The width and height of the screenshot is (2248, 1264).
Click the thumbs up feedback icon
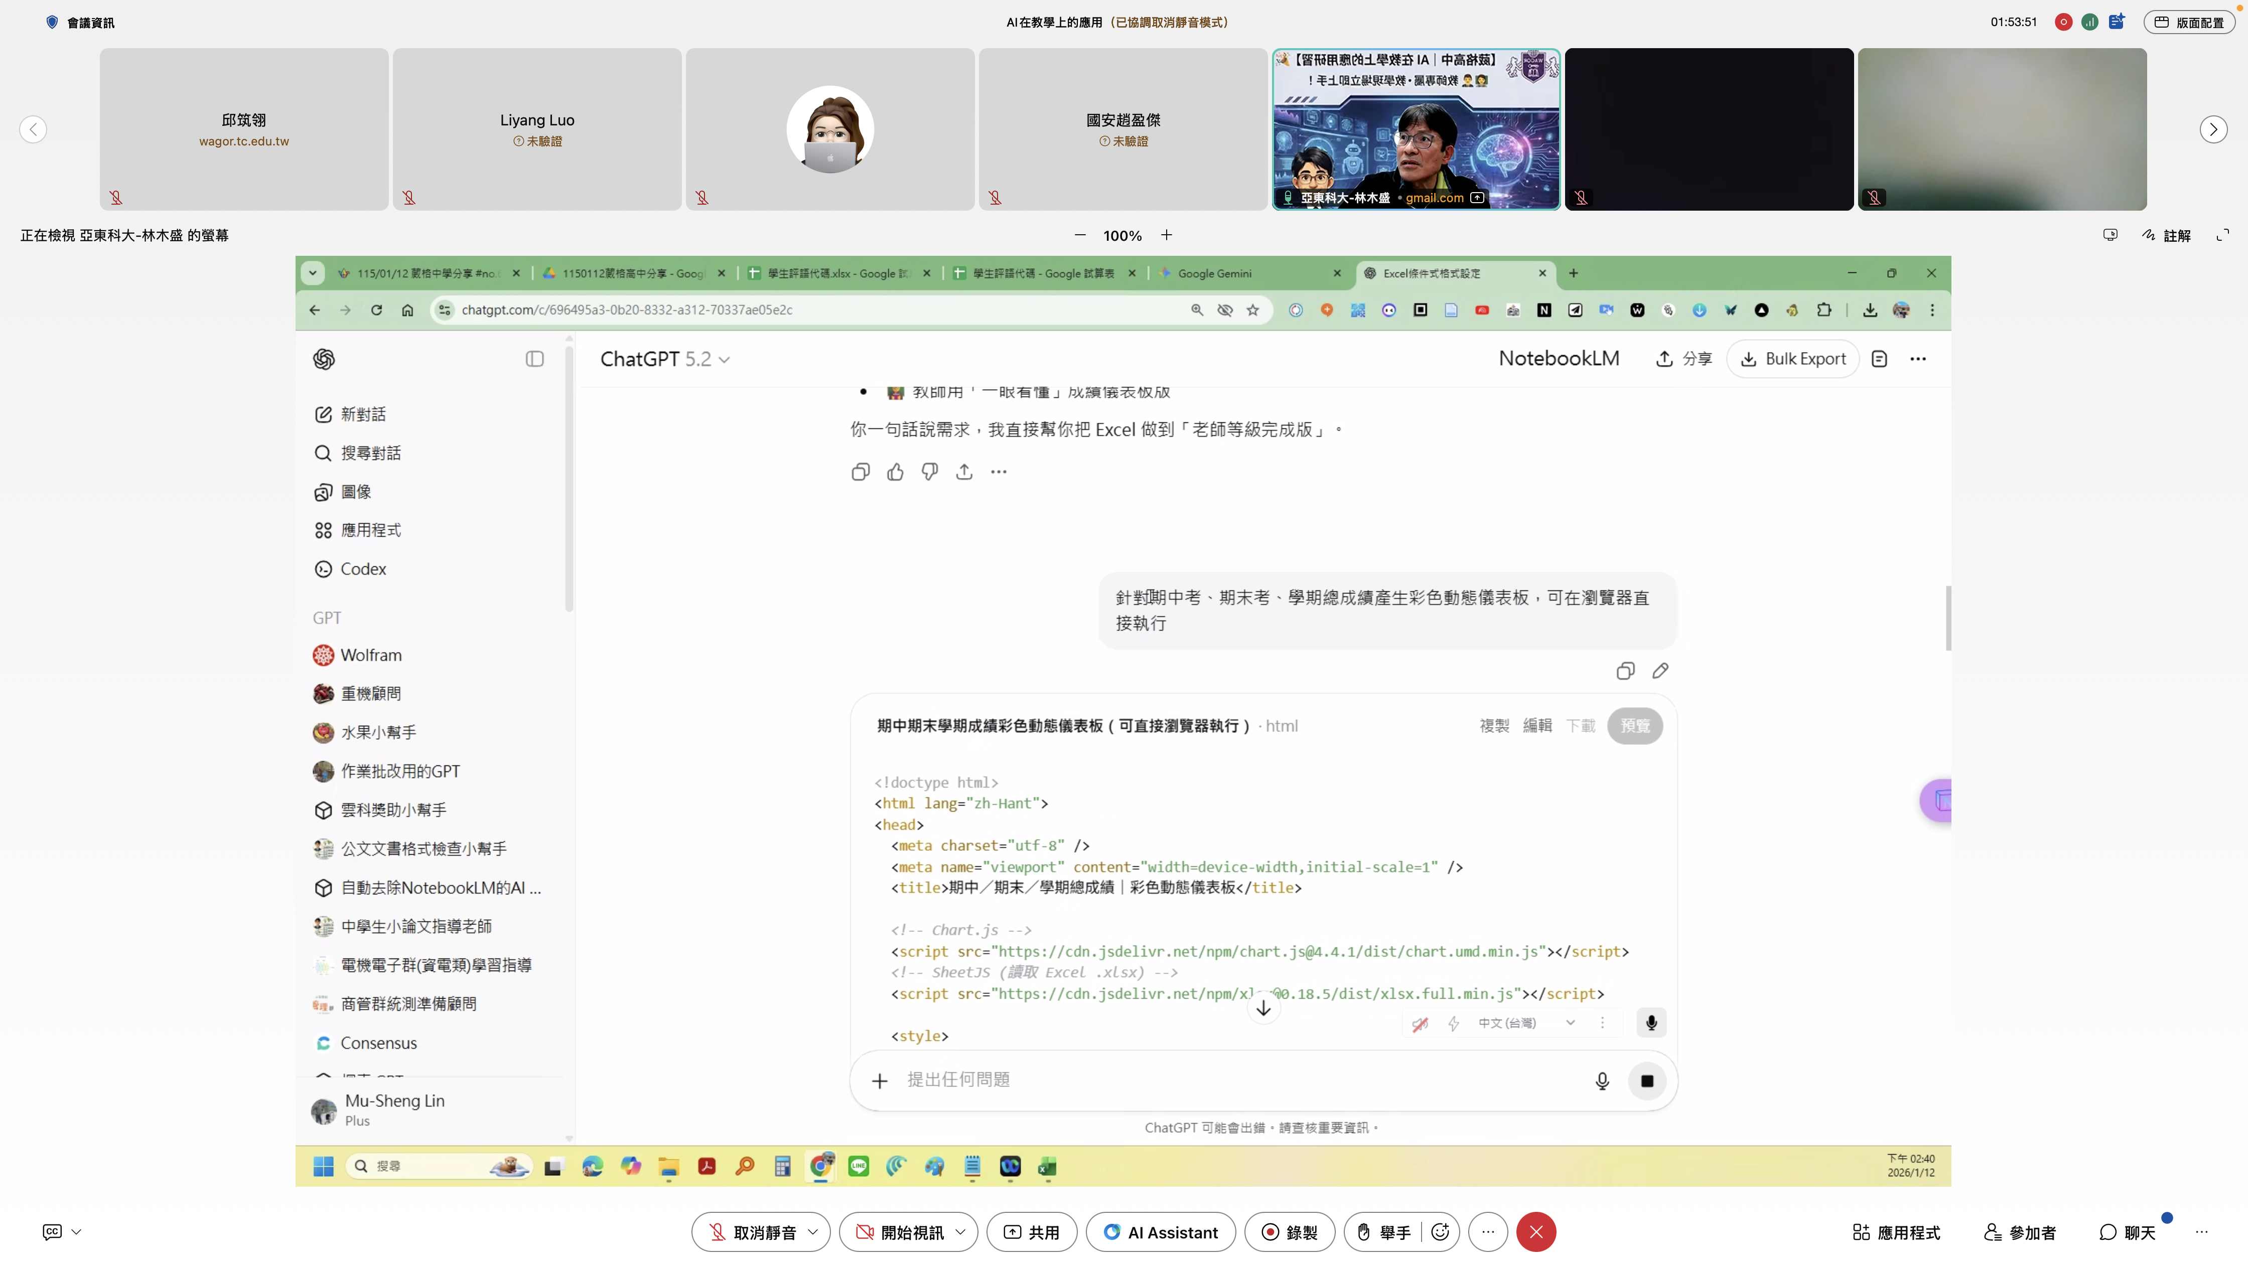pyautogui.click(x=895, y=472)
